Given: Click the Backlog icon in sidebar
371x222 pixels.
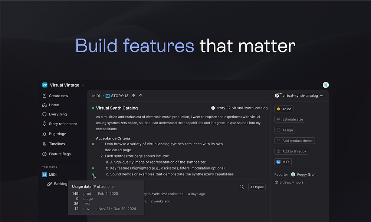Looking at the screenshot, I should pyautogui.click(x=49, y=184).
